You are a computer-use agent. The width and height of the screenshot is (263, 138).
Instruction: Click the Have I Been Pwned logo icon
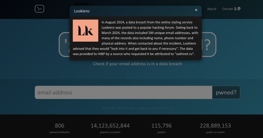(39, 9)
